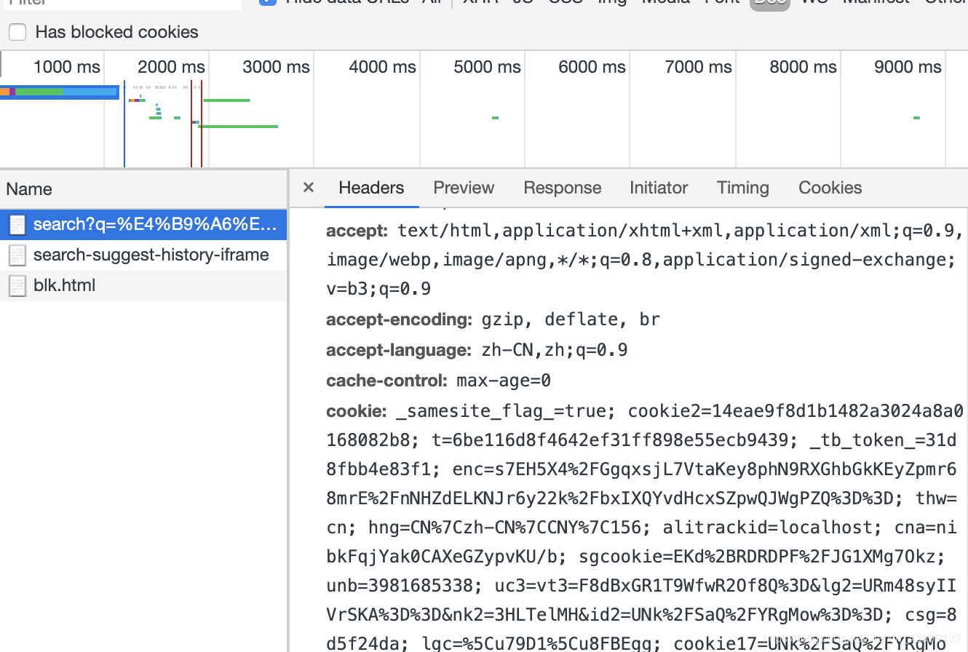This screenshot has width=968, height=652.
Task: Switch to the Headers tab
Action: pyautogui.click(x=371, y=188)
